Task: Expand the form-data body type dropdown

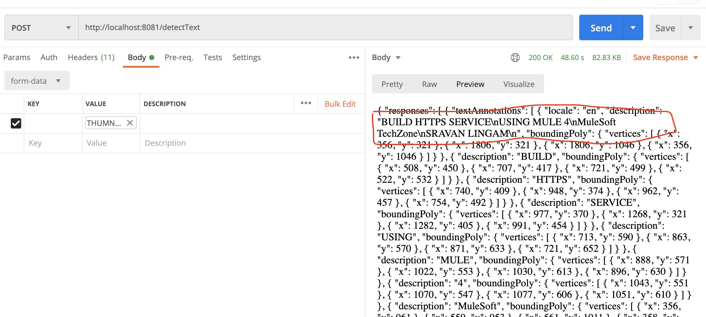Action: point(37,81)
